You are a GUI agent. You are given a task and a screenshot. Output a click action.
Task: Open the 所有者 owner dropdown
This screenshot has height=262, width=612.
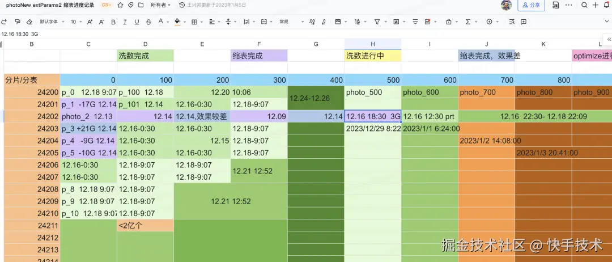160,5
